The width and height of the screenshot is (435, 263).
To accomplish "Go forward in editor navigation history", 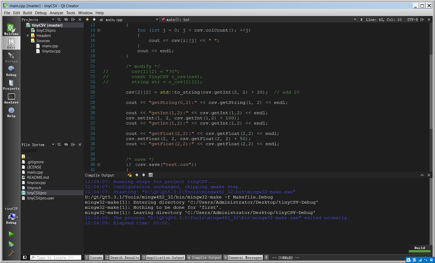I will 94,19.
